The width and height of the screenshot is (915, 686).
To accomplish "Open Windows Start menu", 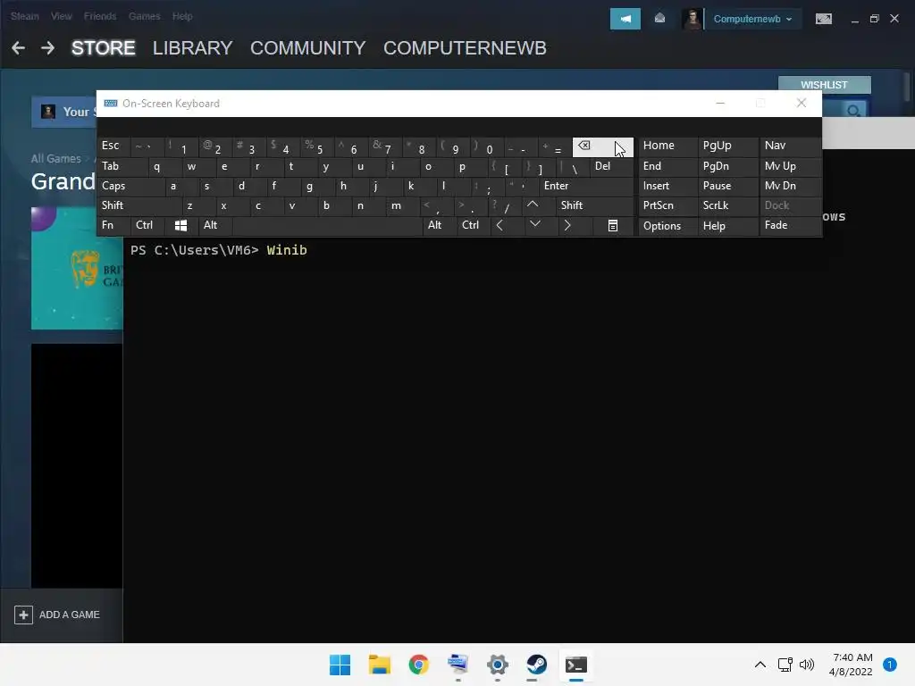I will 340,665.
